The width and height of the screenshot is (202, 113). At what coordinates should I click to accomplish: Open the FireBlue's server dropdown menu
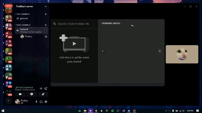tap(45, 7)
